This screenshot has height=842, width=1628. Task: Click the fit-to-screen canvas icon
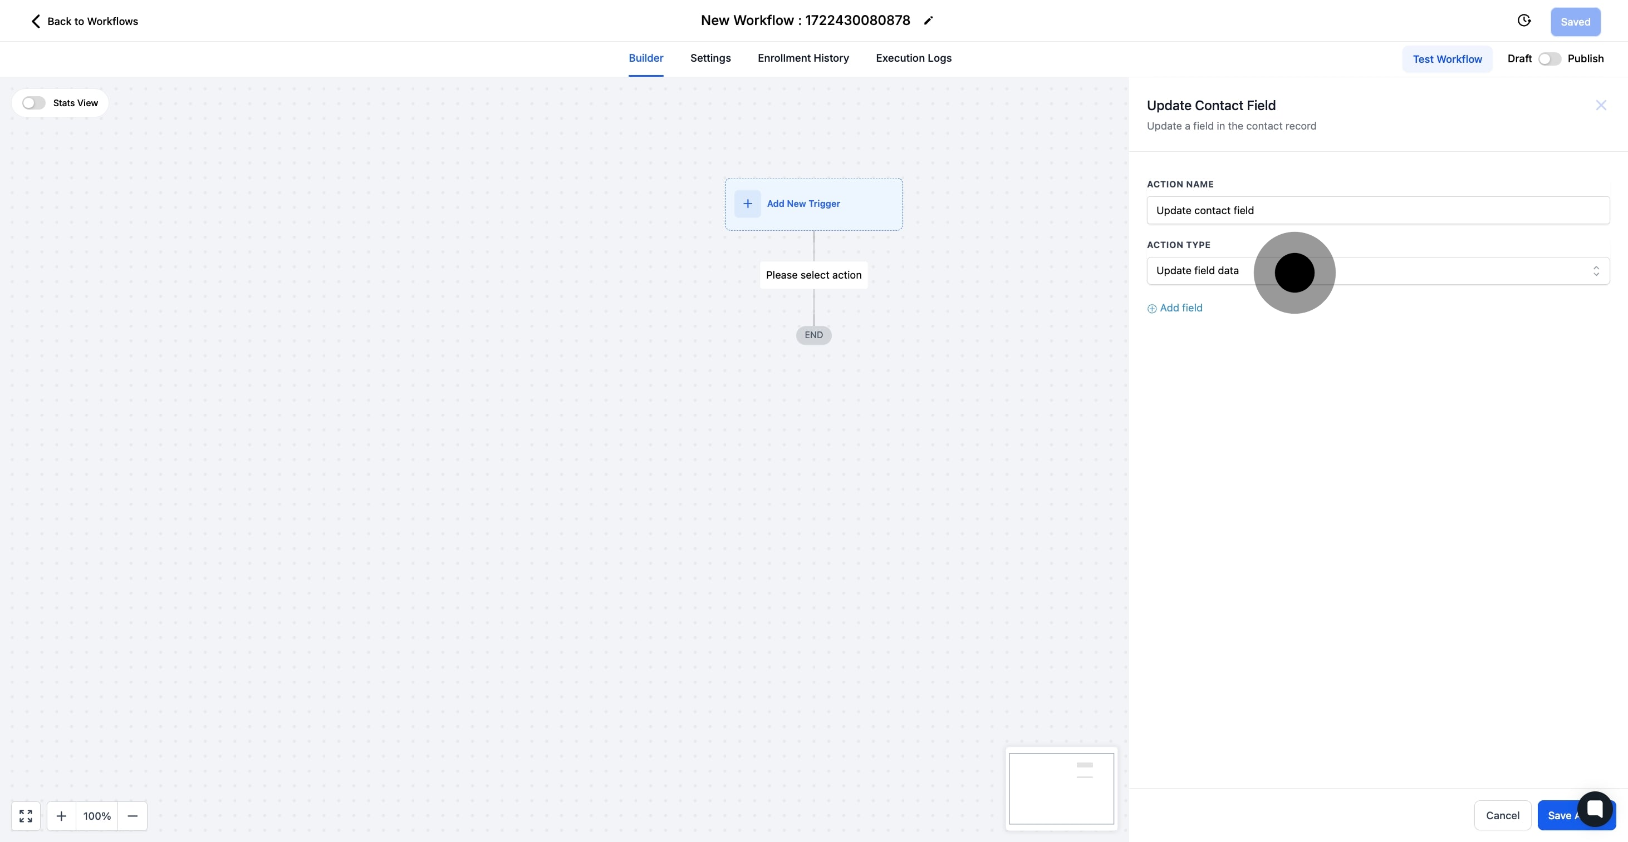(26, 815)
